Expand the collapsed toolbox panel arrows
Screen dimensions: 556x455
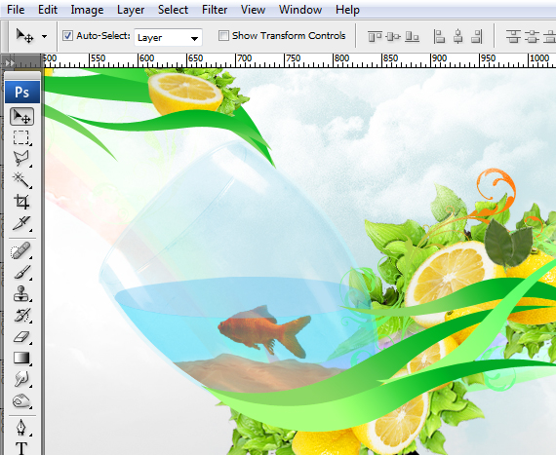[10, 63]
